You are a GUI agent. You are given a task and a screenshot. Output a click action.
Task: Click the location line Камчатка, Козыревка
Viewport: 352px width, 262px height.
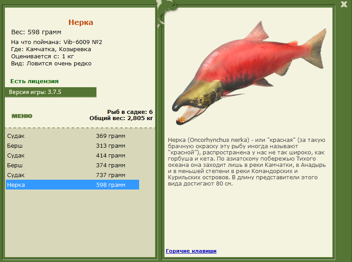tap(51, 49)
